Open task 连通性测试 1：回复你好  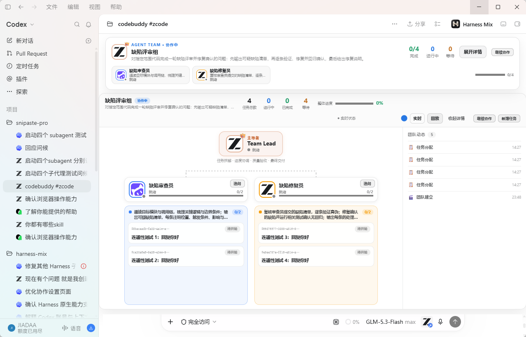(x=186, y=233)
